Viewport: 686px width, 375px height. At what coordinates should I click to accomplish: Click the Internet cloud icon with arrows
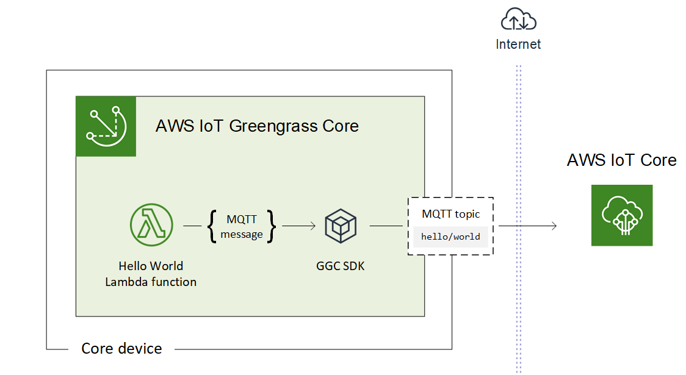pos(518,20)
